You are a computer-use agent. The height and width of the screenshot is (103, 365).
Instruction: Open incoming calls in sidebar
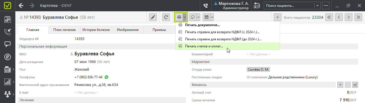click(x=8, y=32)
